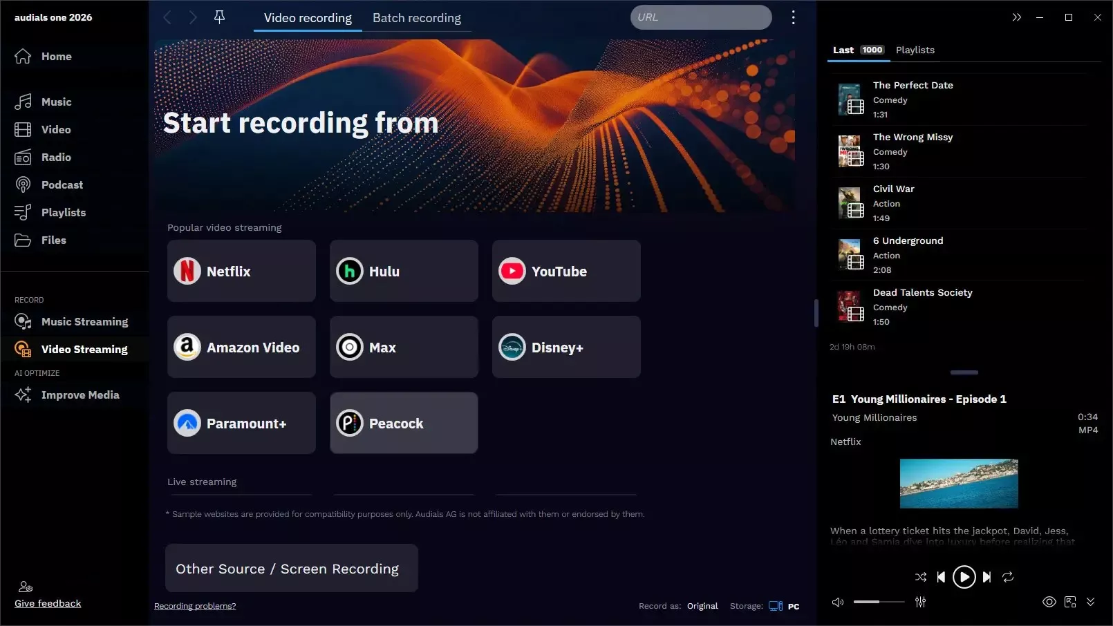The width and height of the screenshot is (1113, 626).
Task: Open the Record as Original dropdown
Action: (x=702, y=606)
